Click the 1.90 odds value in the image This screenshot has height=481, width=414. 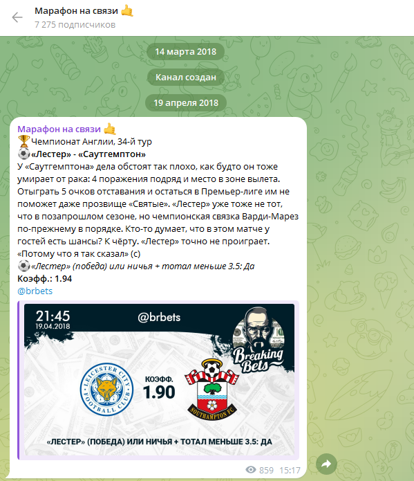(x=159, y=392)
